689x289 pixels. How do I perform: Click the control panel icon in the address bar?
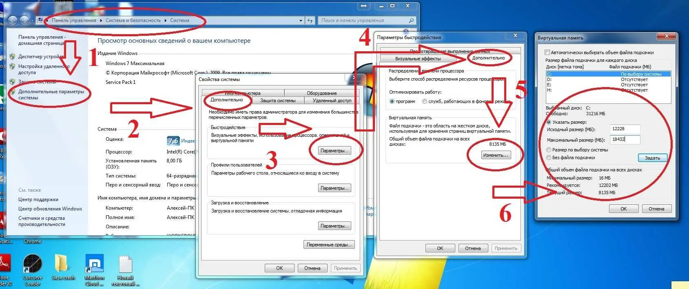40,20
